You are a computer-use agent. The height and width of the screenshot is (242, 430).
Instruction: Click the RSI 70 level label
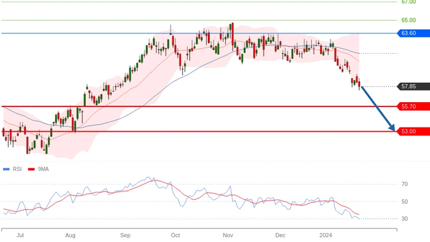click(404, 184)
